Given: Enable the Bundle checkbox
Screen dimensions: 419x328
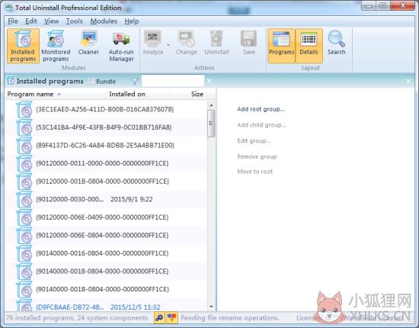Looking at the screenshot, I should click(x=91, y=82).
